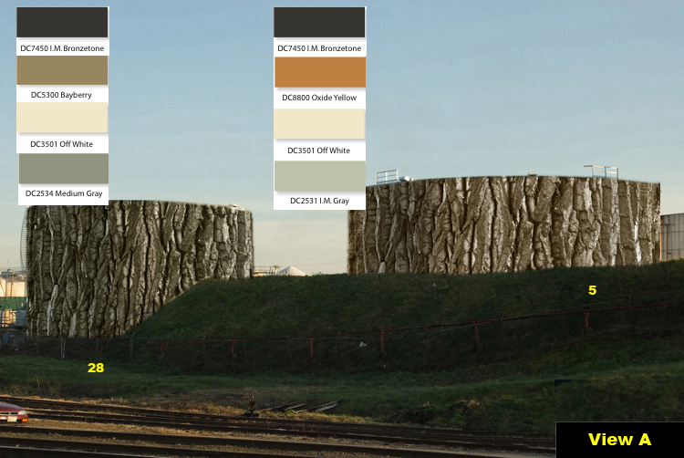Pick Off White swatch in left palette
The height and width of the screenshot is (458, 684).
click(62, 119)
